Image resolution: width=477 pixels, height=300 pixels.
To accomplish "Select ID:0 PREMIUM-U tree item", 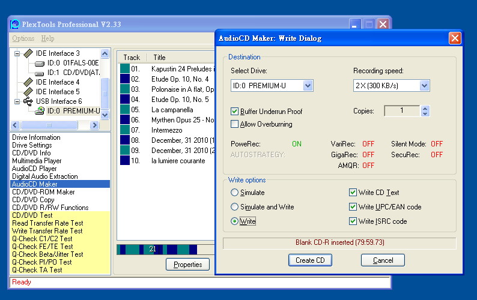I will 73,111.
